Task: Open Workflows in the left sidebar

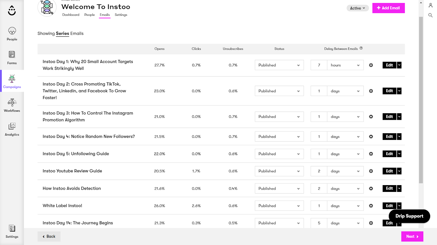Action: 12,105
